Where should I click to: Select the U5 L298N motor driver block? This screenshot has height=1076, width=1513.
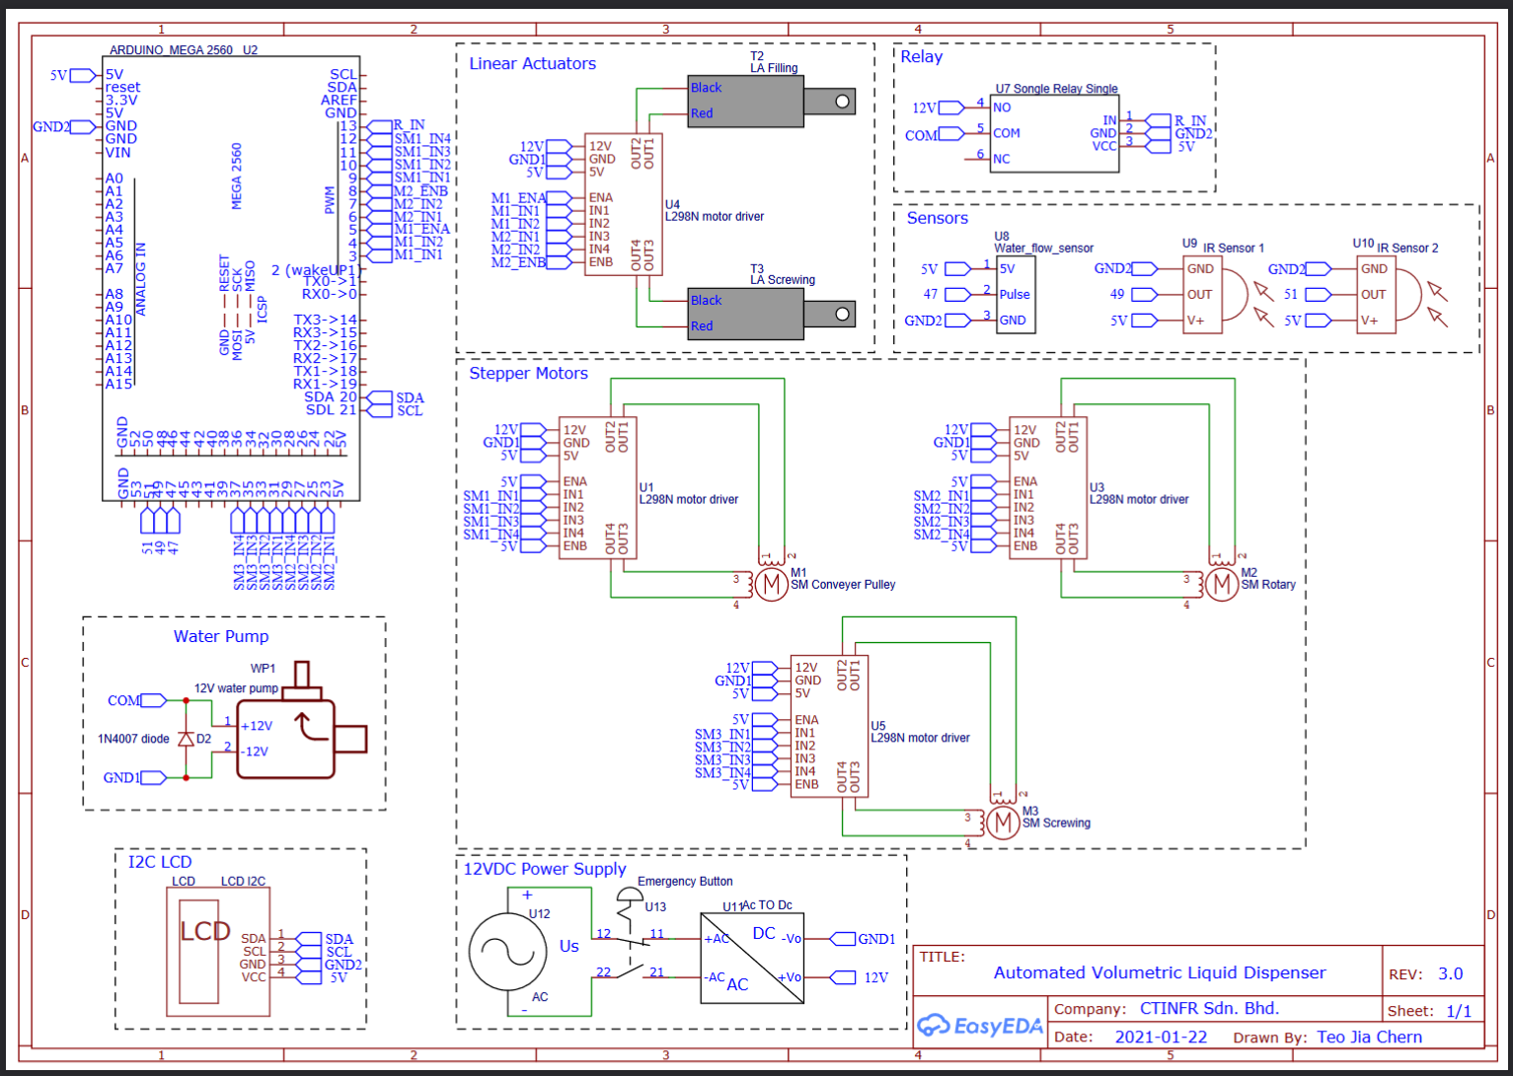pos(829,726)
